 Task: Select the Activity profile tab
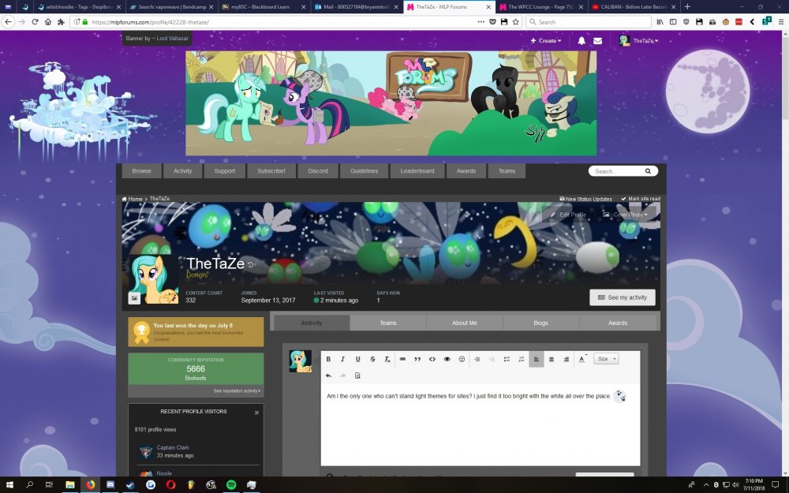coord(312,323)
